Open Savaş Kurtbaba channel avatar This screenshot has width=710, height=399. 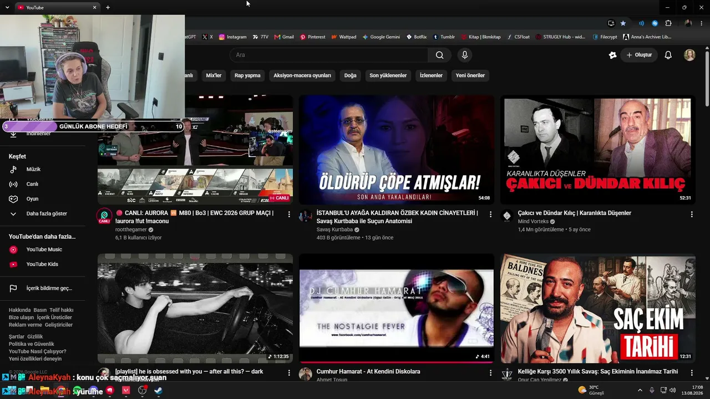pyautogui.click(x=306, y=217)
